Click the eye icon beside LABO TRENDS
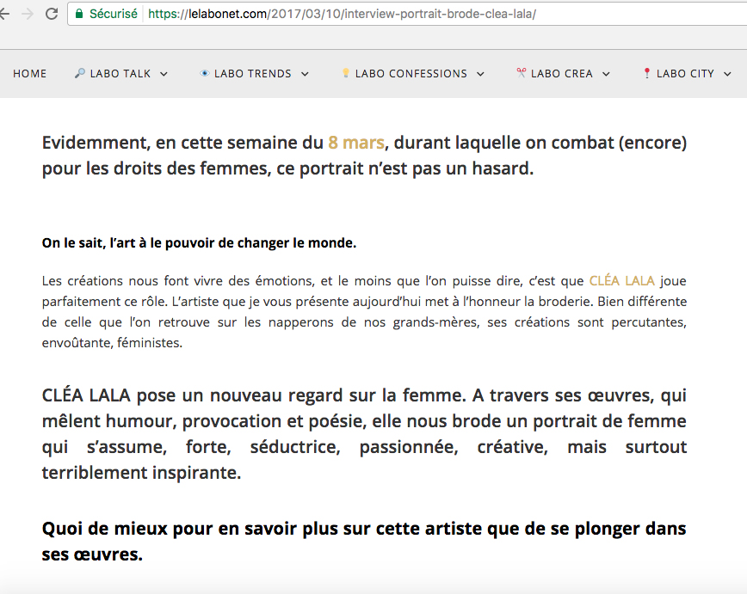747x594 pixels. [x=204, y=73]
